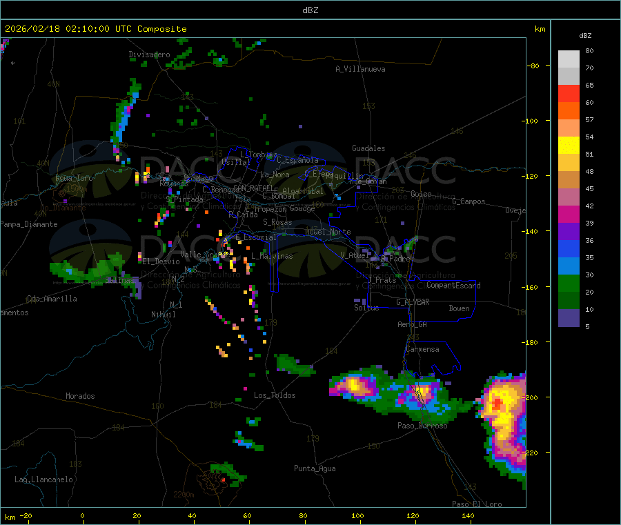
Task: Click the -80 km tick on right axis
Action: [533, 66]
